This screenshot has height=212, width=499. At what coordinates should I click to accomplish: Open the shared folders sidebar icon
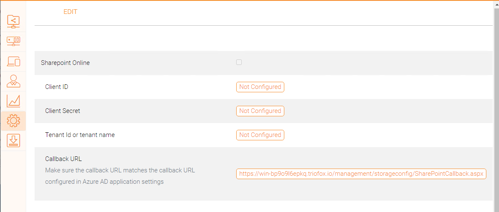coord(13,21)
